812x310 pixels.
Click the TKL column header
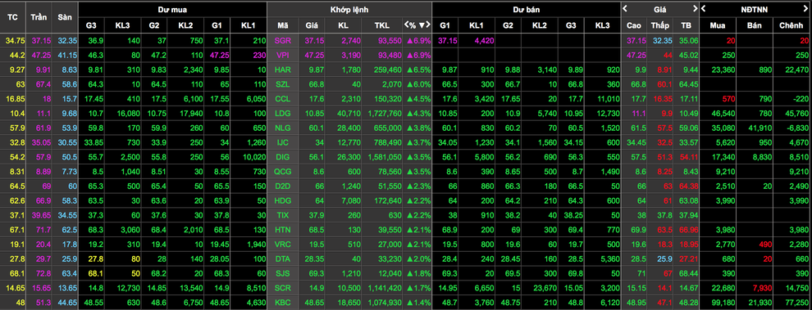point(384,25)
